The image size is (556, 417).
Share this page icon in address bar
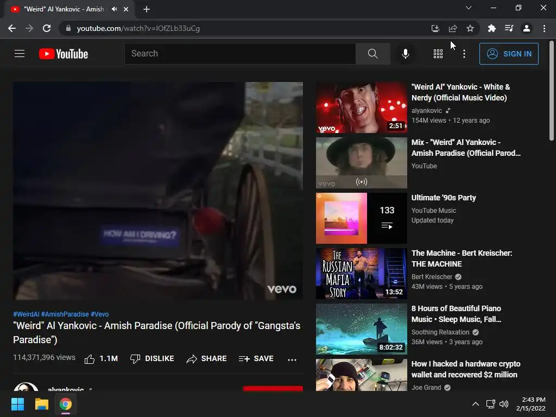pos(452,28)
